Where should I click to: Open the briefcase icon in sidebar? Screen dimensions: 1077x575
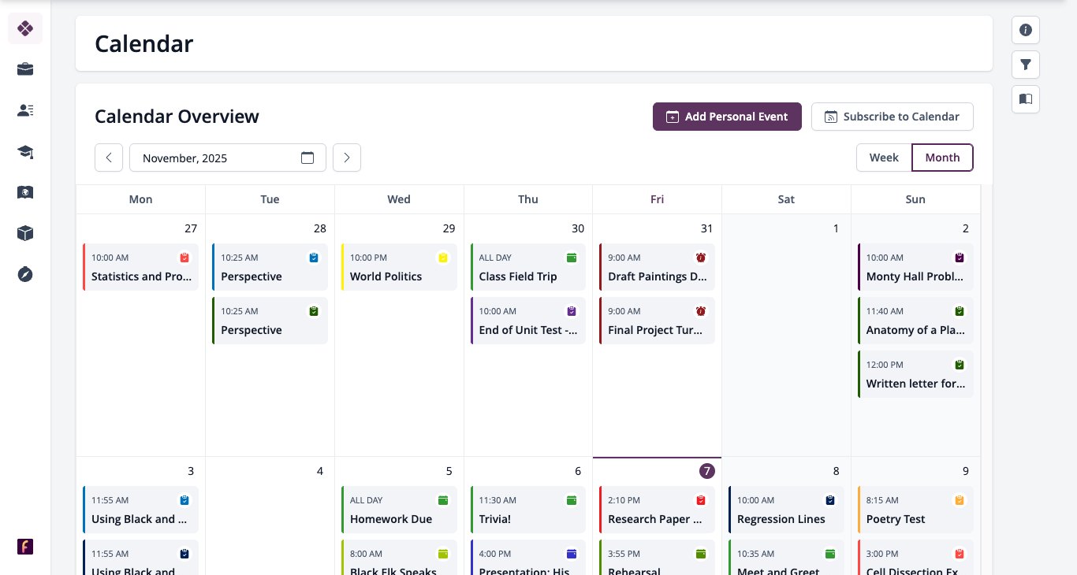coord(25,69)
